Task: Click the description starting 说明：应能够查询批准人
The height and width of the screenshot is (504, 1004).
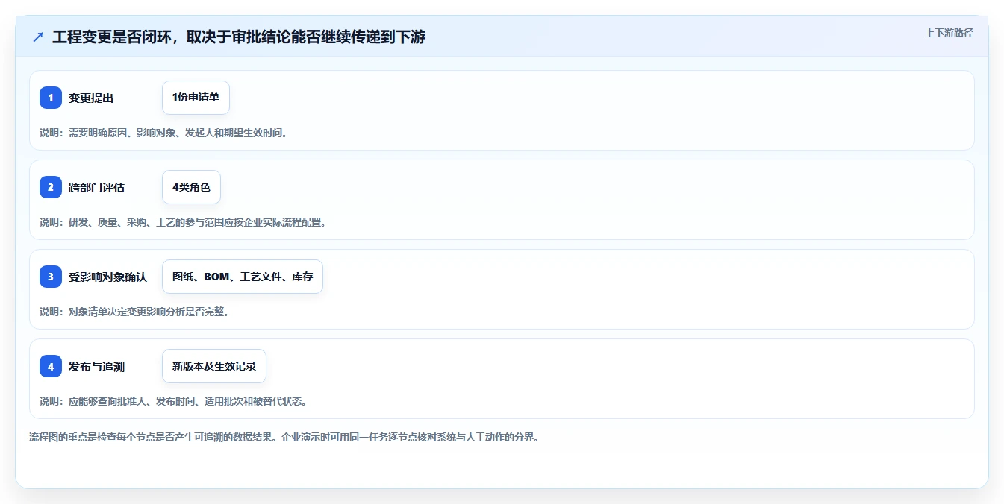Action: tap(173, 401)
